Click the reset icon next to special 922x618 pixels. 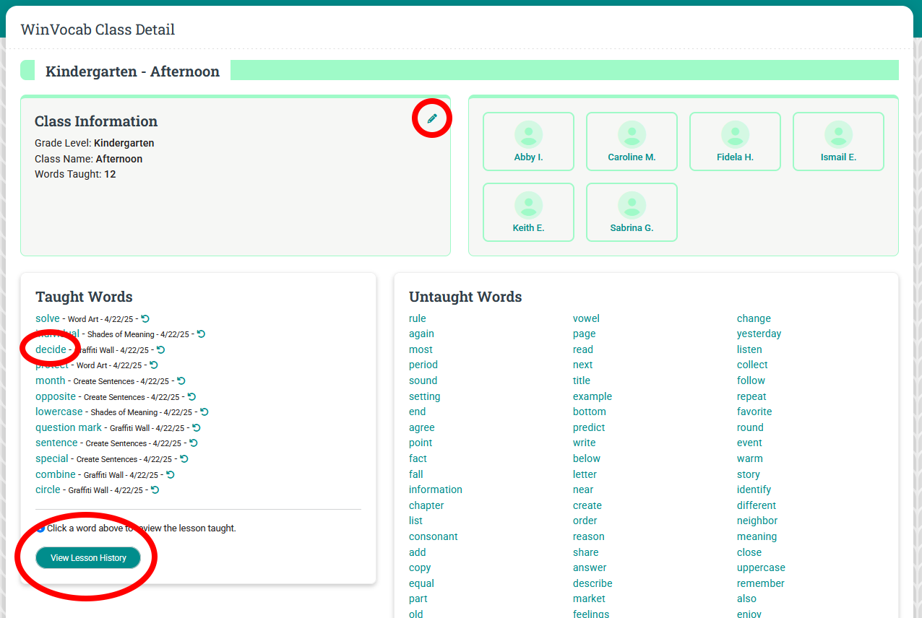(184, 458)
